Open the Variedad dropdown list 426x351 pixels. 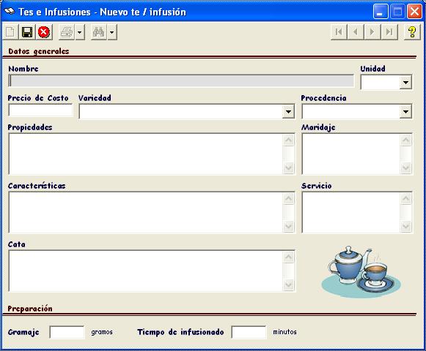coord(288,112)
